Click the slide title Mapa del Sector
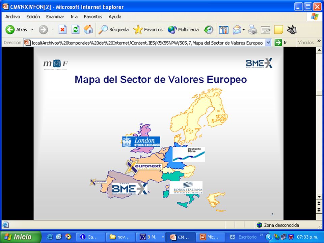 point(161,80)
